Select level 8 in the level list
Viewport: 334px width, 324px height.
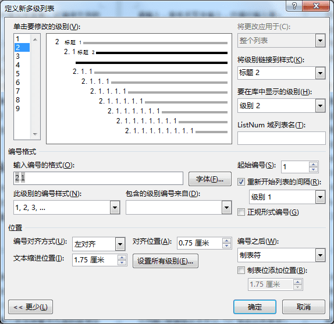pos(22,100)
